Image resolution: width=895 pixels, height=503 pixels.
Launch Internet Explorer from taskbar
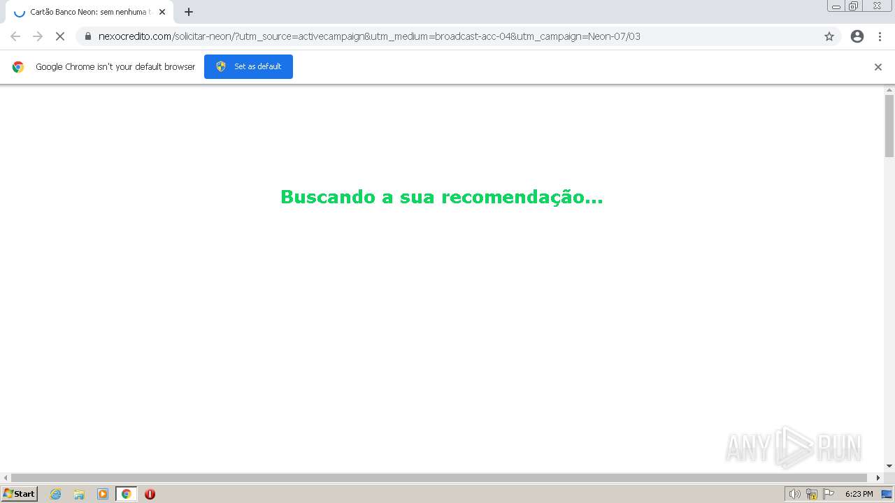click(56, 494)
